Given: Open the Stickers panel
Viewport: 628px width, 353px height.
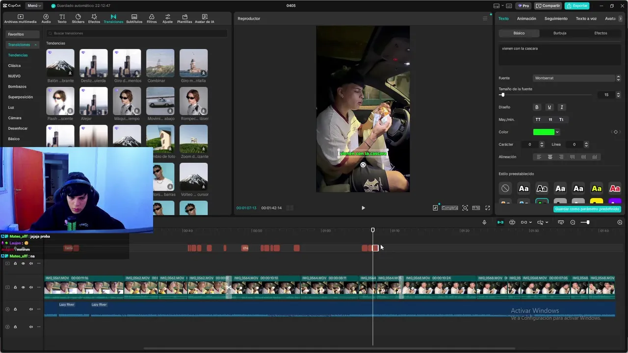Looking at the screenshot, I should pyautogui.click(x=78, y=19).
